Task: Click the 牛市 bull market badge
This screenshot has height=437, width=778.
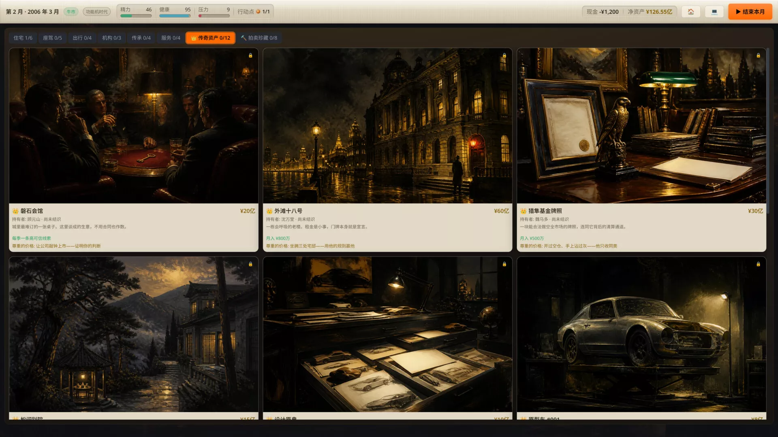Action: [71, 12]
